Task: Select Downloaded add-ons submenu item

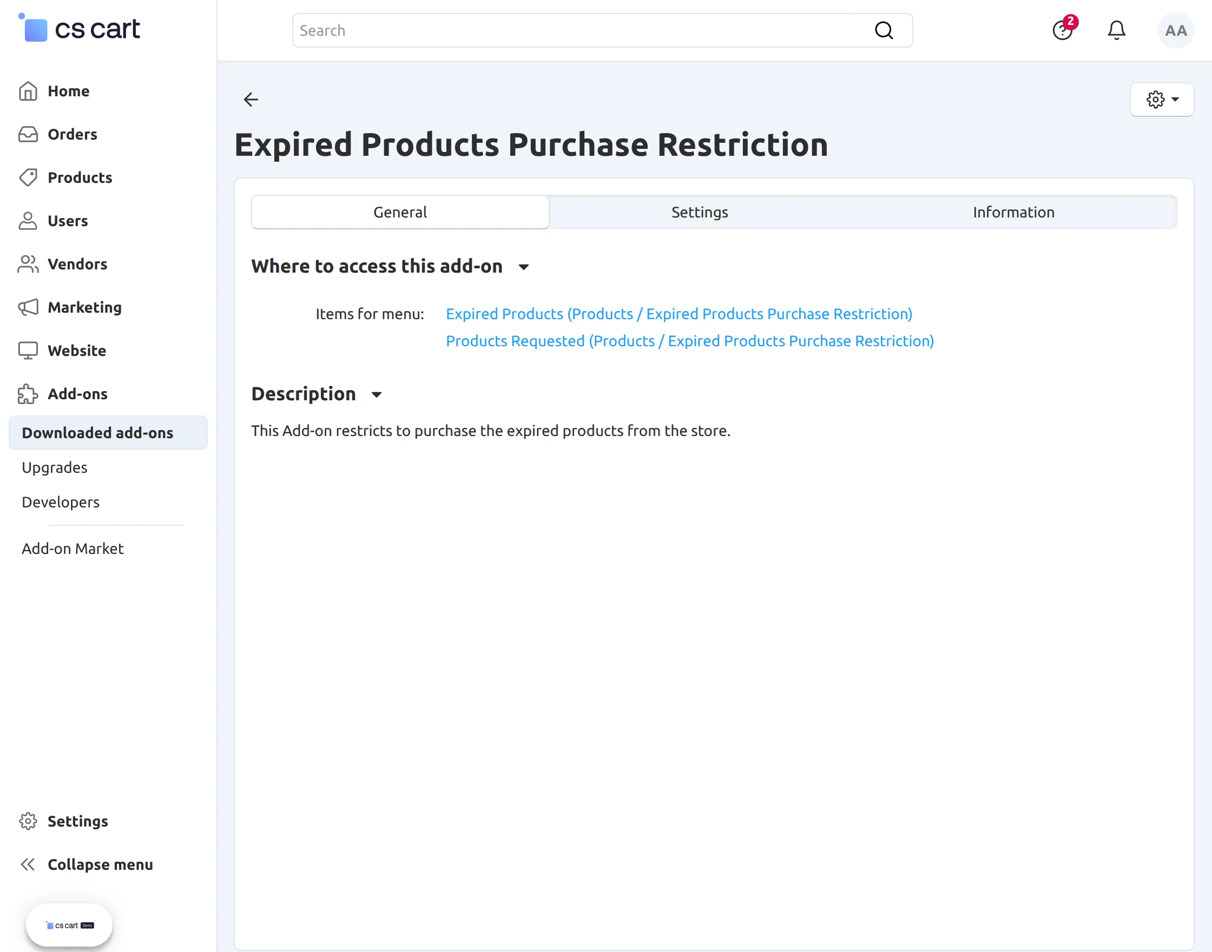Action: click(108, 433)
